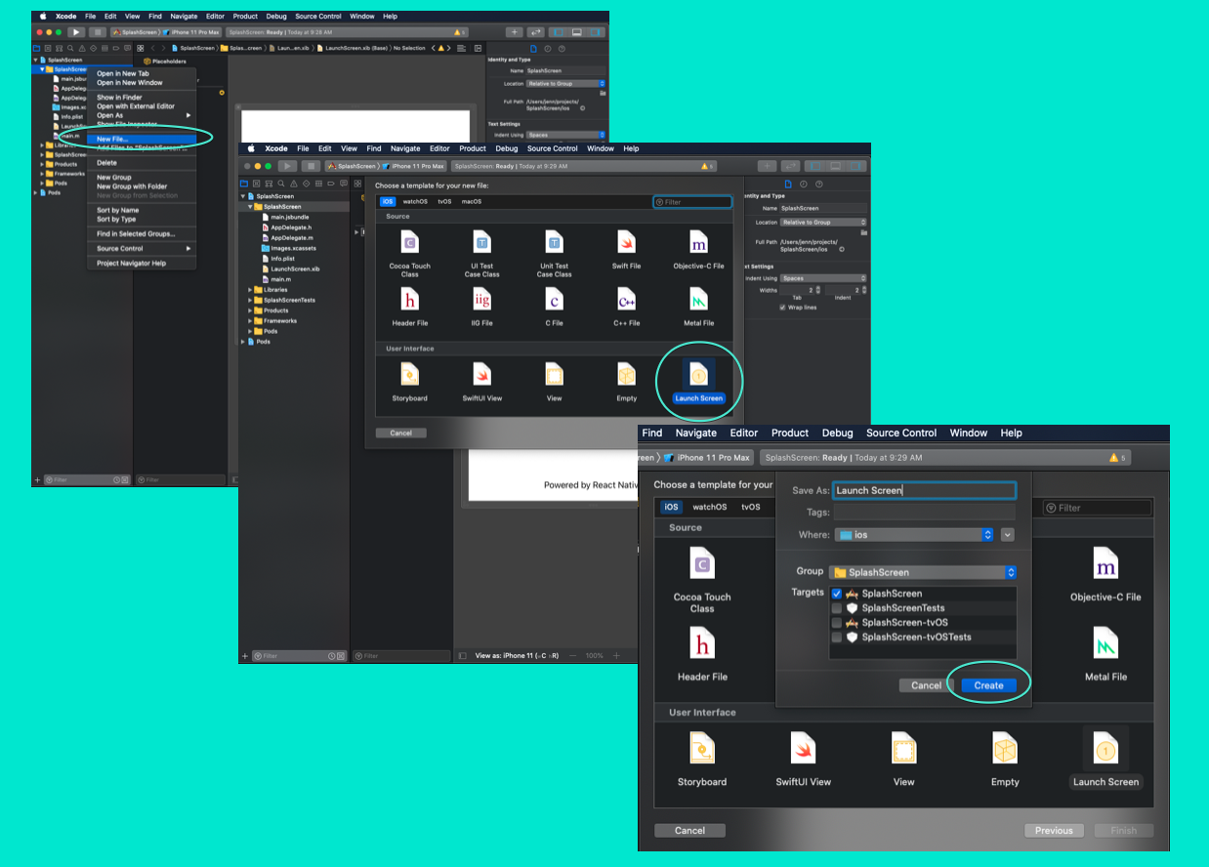Select View template in middle window
1209x867 pixels.
pyautogui.click(x=554, y=381)
